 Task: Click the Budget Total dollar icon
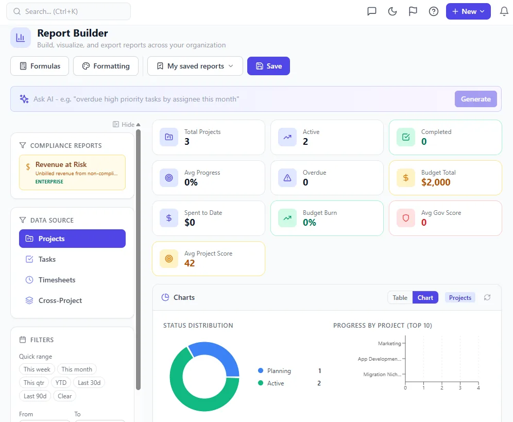coord(406,178)
